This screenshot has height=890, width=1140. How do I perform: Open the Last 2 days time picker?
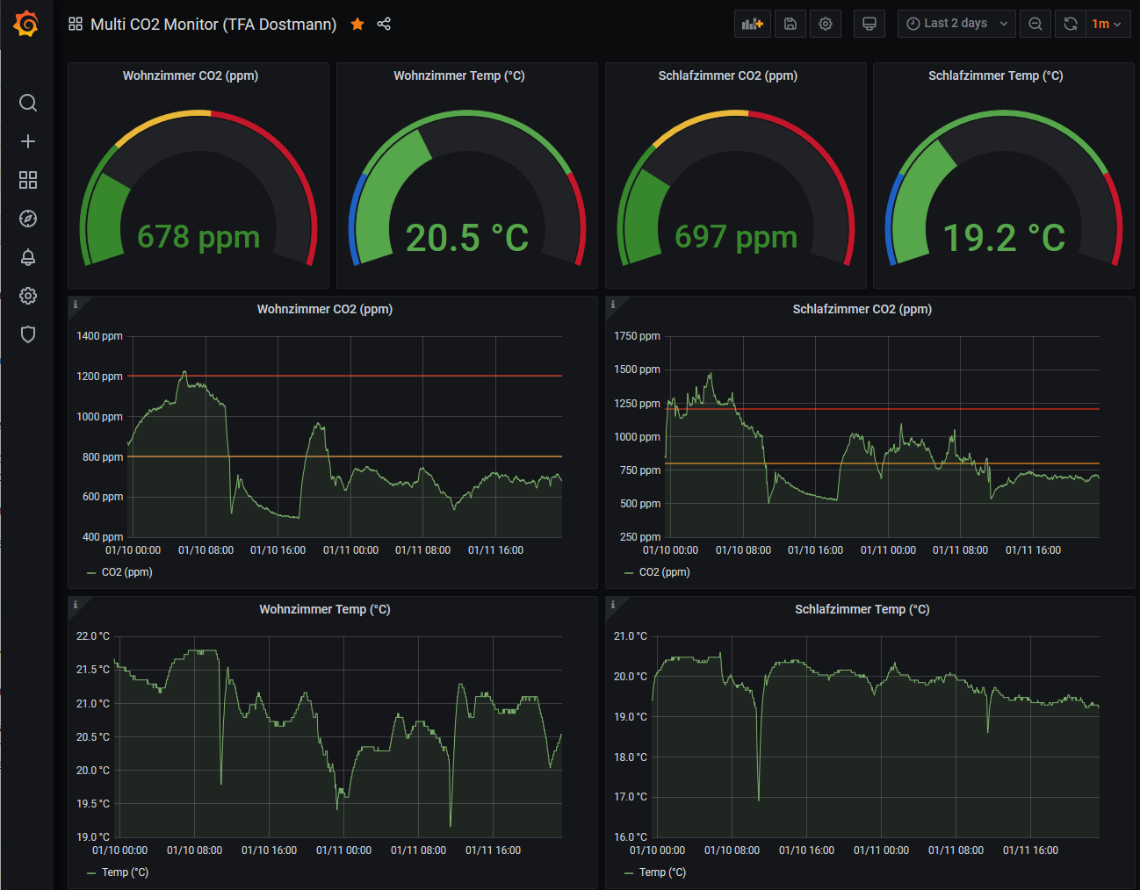(x=956, y=24)
